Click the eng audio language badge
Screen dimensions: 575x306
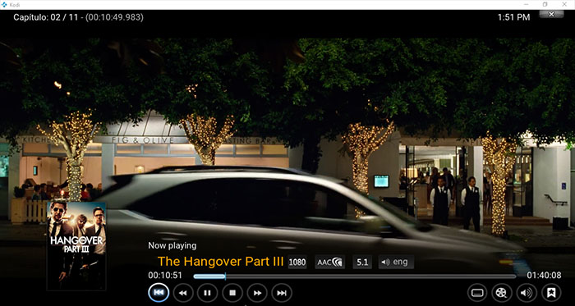click(x=396, y=262)
